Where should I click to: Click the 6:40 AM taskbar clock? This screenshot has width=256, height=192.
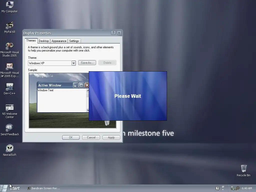pyautogui.click(x=247, y=188)
